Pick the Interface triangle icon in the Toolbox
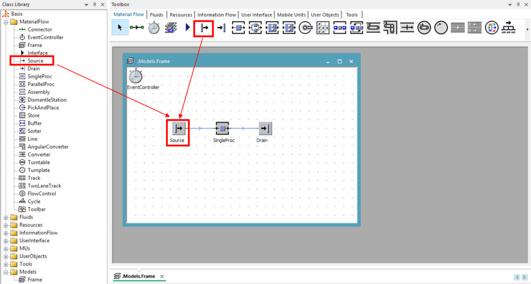Screen dimensions: 531x284 (188, 28)
